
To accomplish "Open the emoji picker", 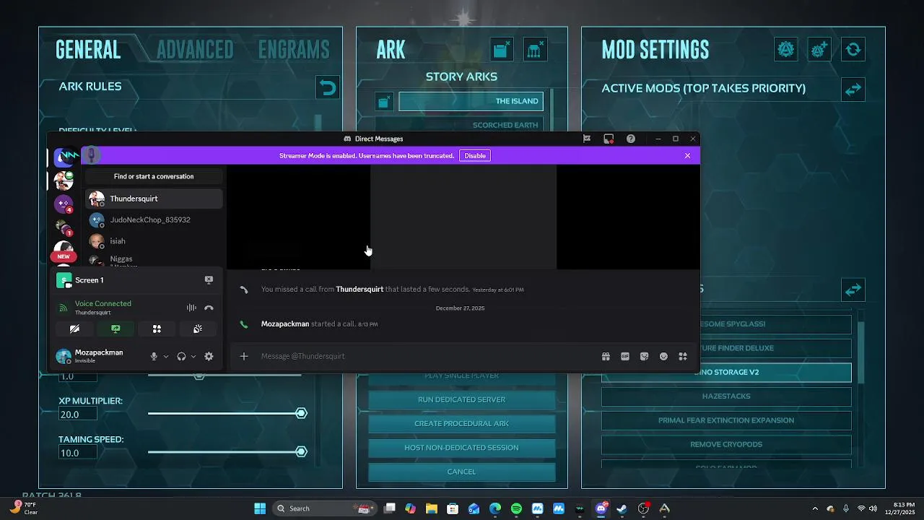I will pos(663,356).
